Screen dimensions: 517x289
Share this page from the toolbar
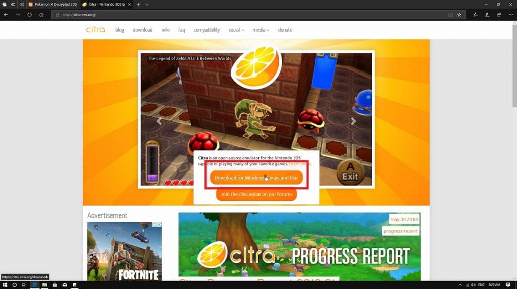[x=499, y=15]
